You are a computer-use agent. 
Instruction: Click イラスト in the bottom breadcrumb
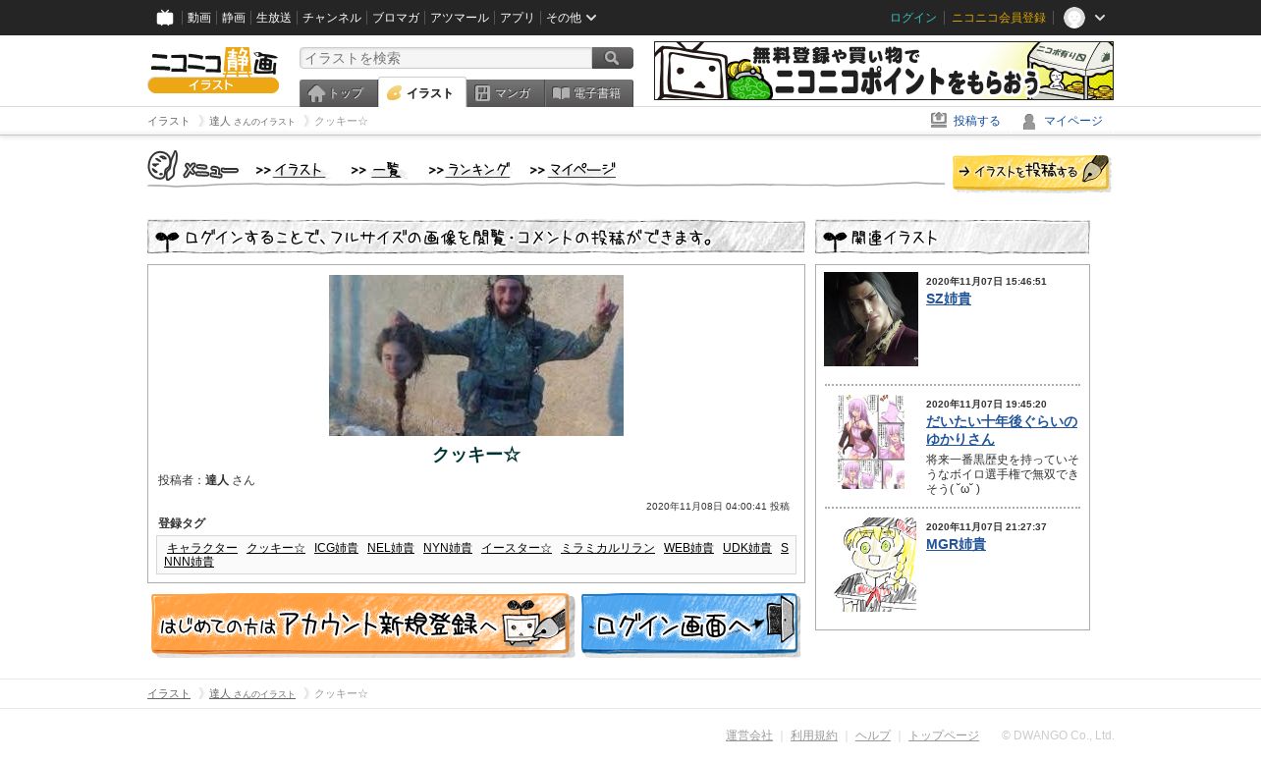tap(169, 694)
